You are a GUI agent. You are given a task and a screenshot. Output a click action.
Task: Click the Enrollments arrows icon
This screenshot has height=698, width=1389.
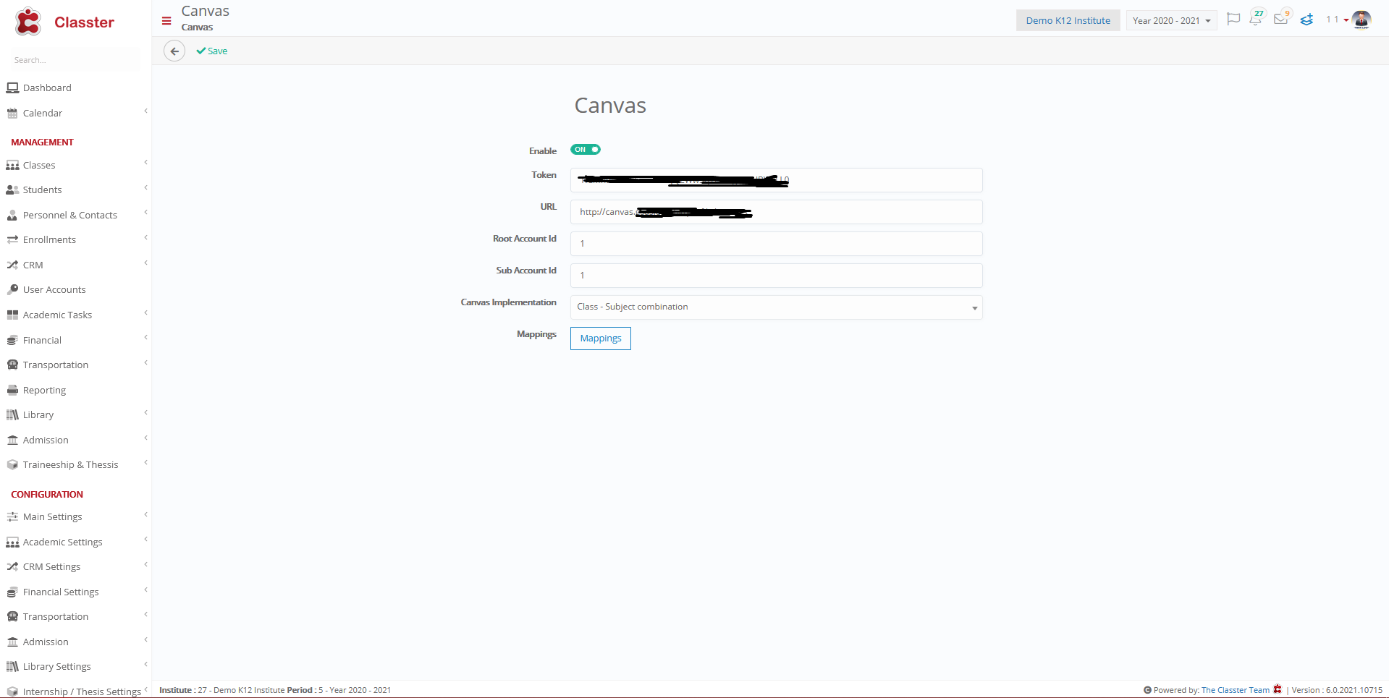[x=12, y=239]
